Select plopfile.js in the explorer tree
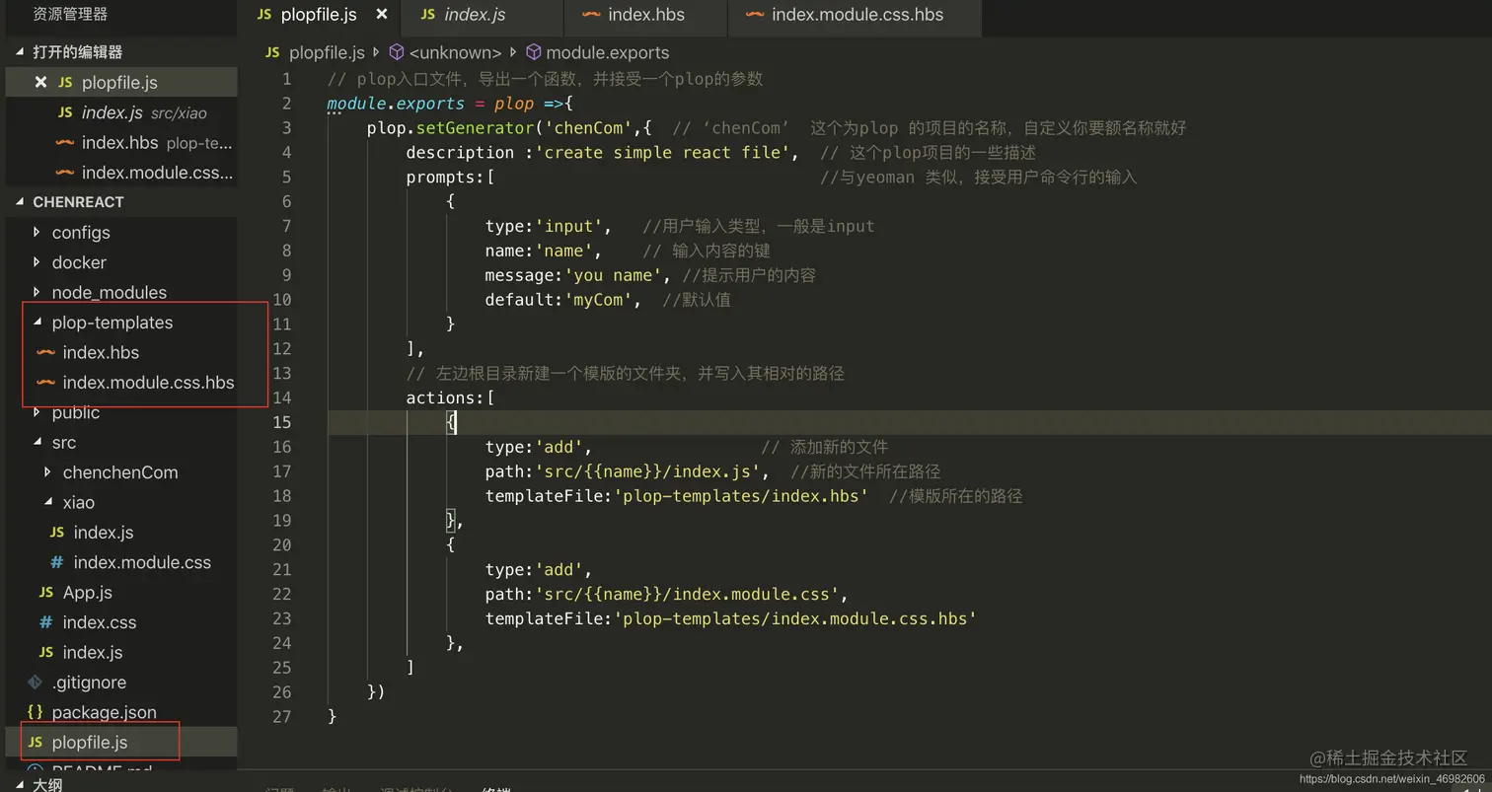 pos(89,743)
